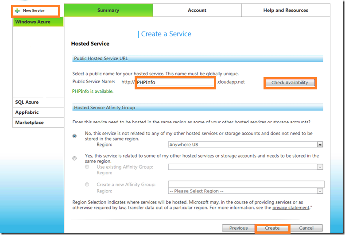The image size is (345, 235).
Task: Choose the Use existing Affinity Group radio
Action: click(87, 167)
